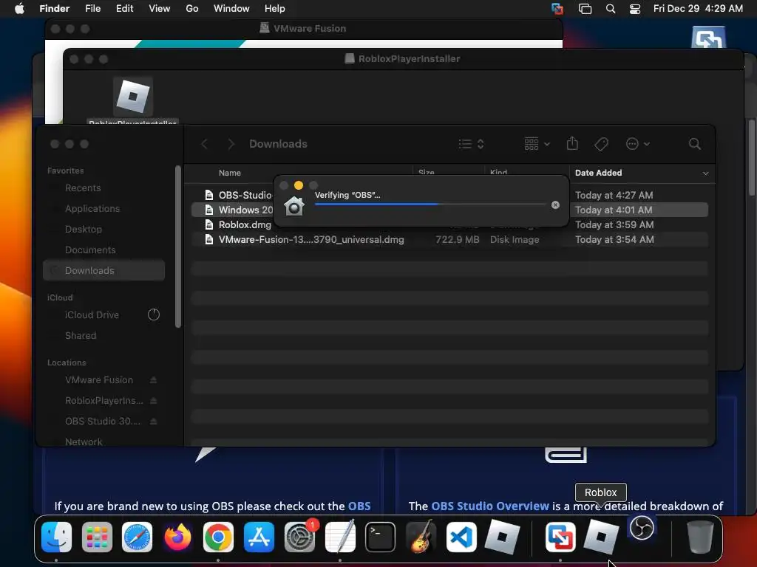Screen dimensions: 757x567
Task: Sort by the Name column header
Action: point(230,173)
